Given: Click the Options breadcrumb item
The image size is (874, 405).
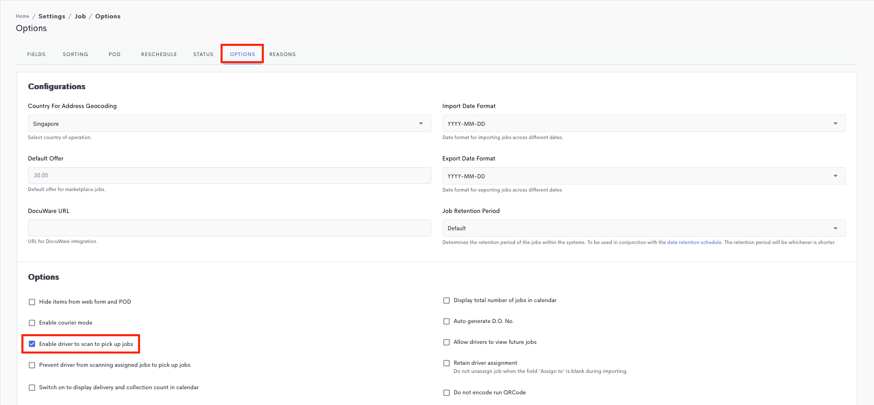Looking at the screenshot, I should (x=108, y=16).
